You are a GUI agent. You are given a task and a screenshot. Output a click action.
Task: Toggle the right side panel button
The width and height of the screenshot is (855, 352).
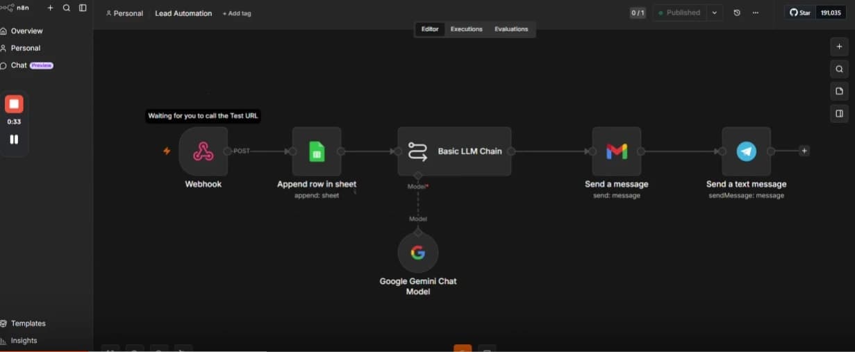pos(839,113)
